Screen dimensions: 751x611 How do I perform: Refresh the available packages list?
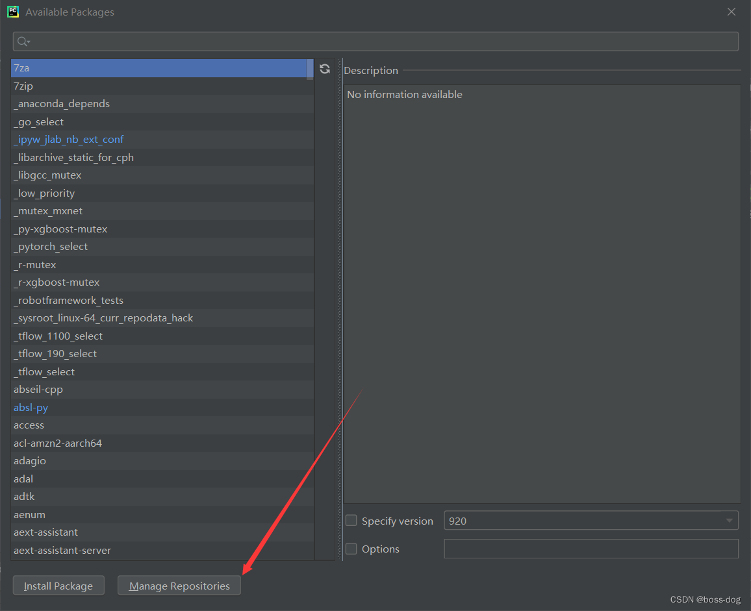point(325,69)
